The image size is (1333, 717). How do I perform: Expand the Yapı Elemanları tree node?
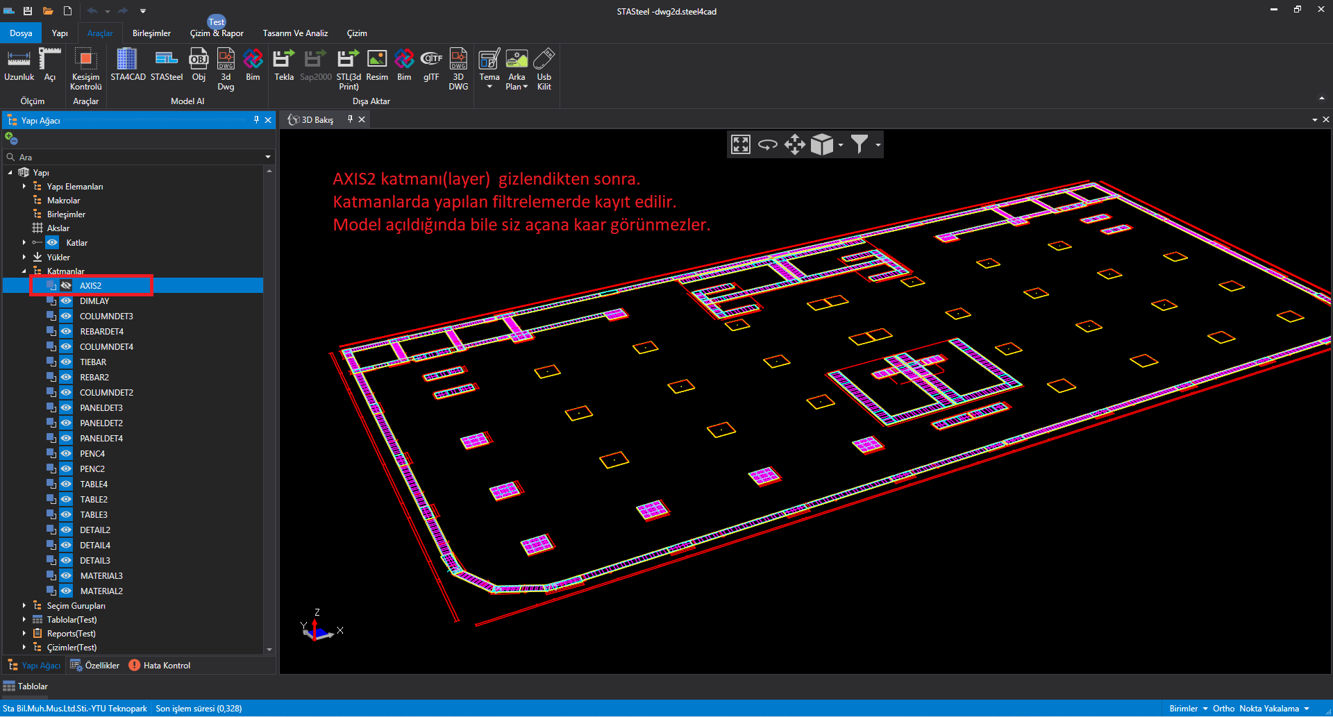click(x=24, y=187)
